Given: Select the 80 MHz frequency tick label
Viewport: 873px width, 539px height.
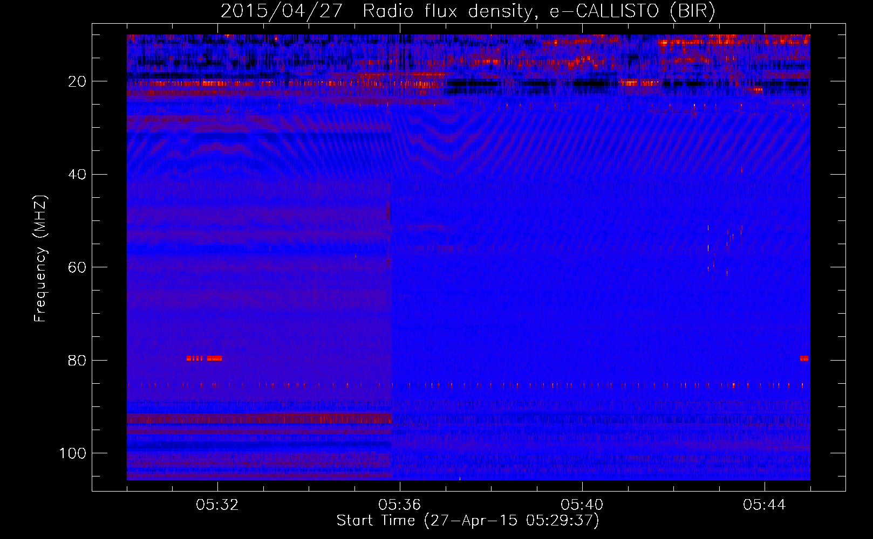Looking at the screenshot, I should coord(77,361).
